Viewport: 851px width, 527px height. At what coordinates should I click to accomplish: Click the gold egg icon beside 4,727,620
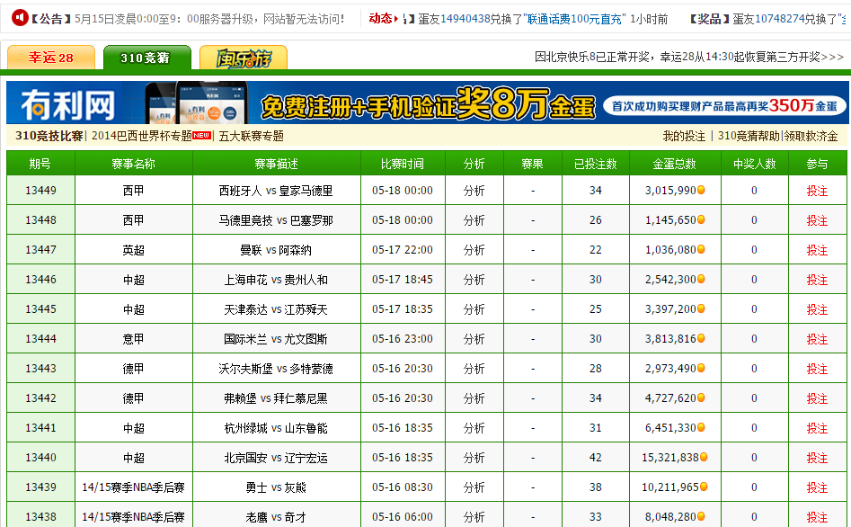tap(701, 397)
